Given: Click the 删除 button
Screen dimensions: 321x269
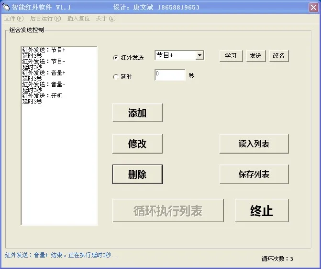Looking at the screenshot, I should (x=137, y=174).
